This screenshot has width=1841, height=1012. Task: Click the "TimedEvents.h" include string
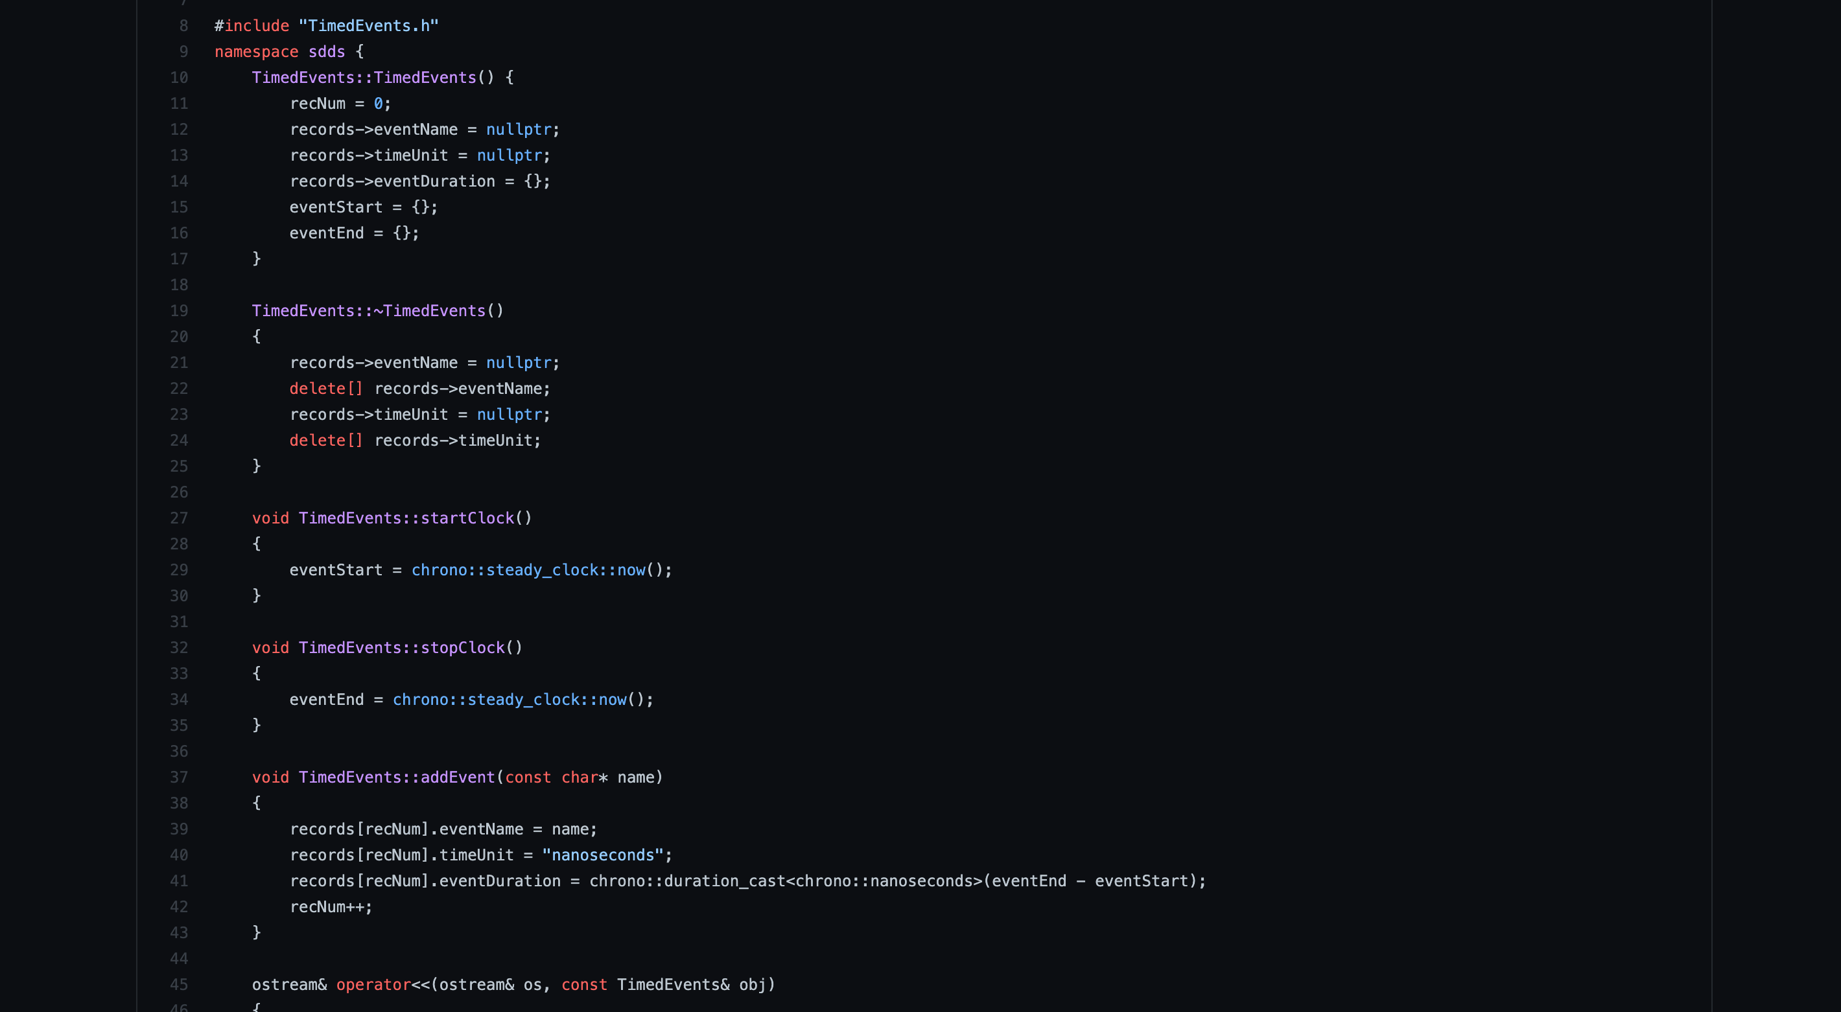368,26
